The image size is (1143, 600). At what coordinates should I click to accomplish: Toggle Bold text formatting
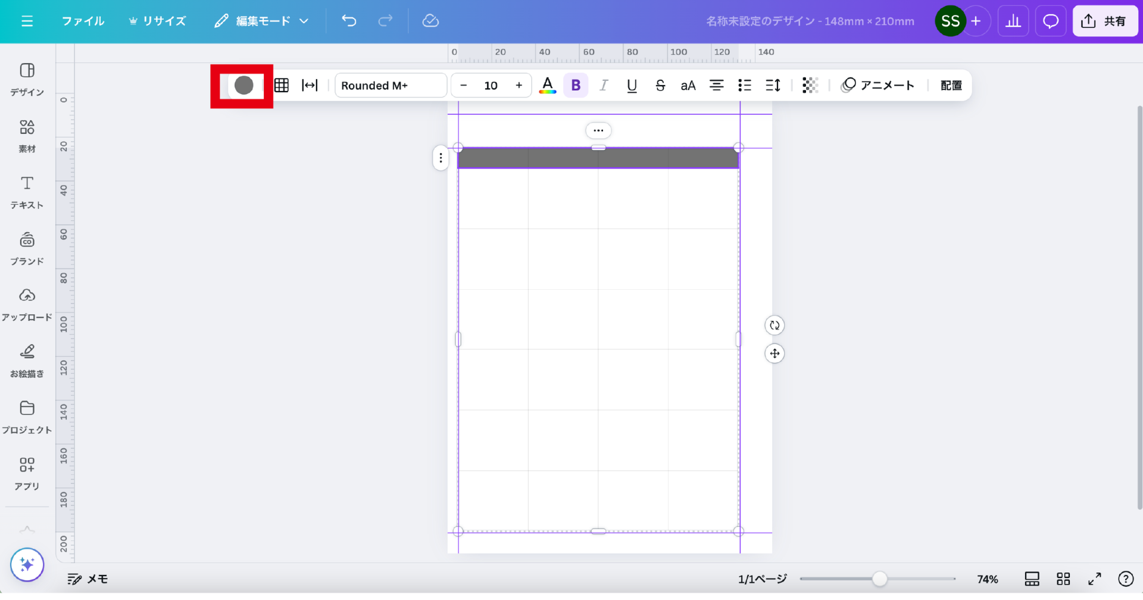coord(576,86)
